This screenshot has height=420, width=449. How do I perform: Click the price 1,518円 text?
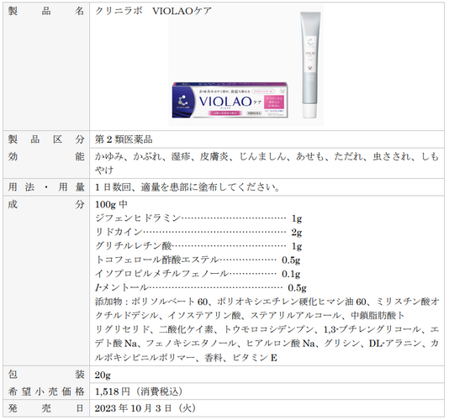139,391
